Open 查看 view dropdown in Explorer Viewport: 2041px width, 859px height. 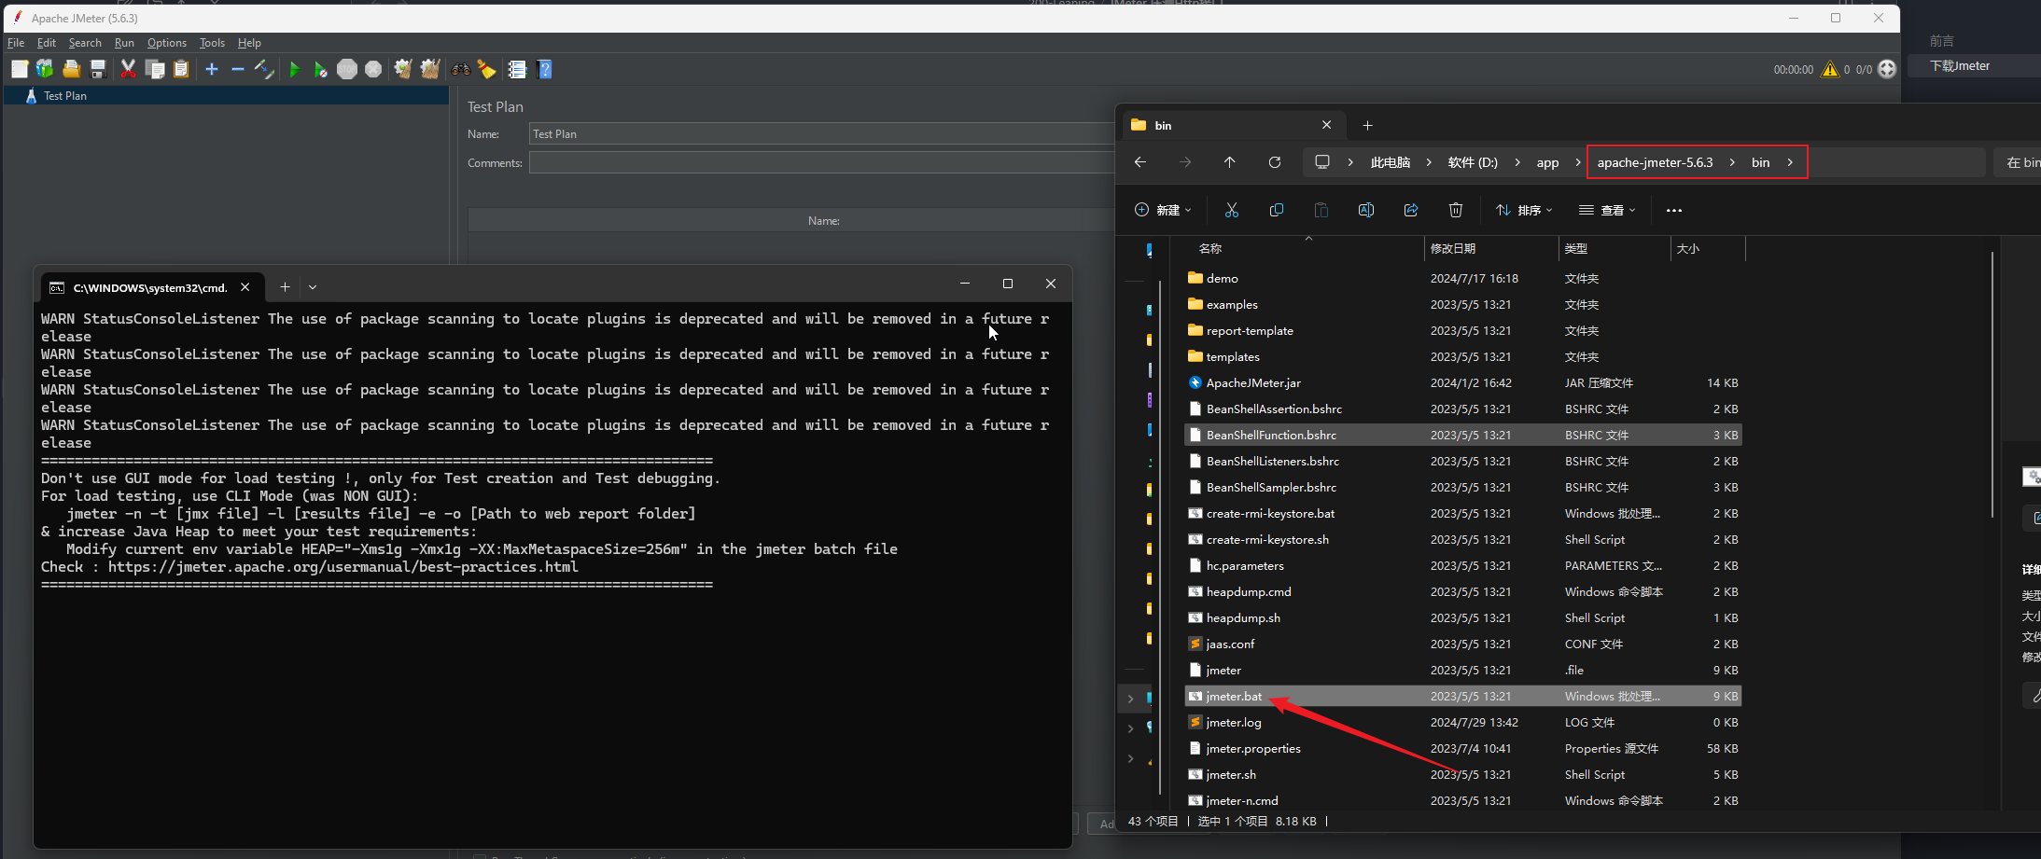pos(1607,210)
